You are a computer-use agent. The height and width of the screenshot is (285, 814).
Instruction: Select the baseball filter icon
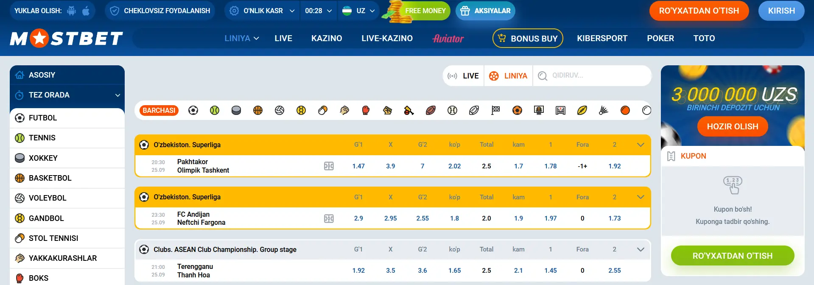tap(452, 110)
